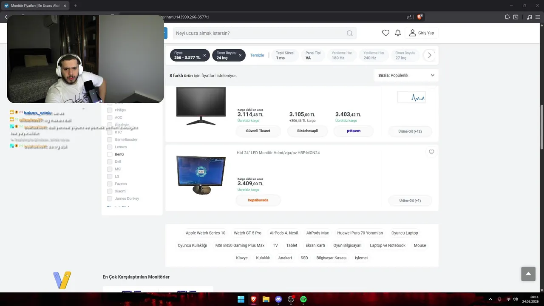
Task: Check the AOC brand checkbox
Action: point(110,117)
